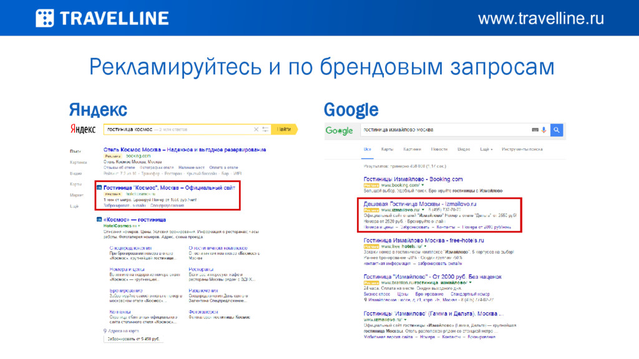Select the Все tab in Google results
The image size is (639, 359).
(367, 150)
